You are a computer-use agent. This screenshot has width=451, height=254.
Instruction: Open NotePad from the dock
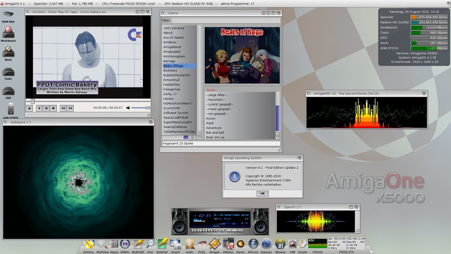(162, 244)
